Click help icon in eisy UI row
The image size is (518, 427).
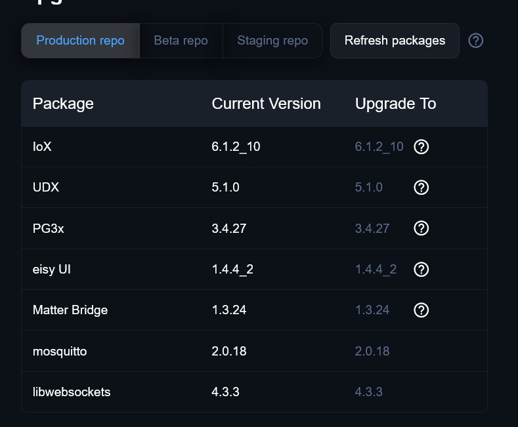coord(421,270)
